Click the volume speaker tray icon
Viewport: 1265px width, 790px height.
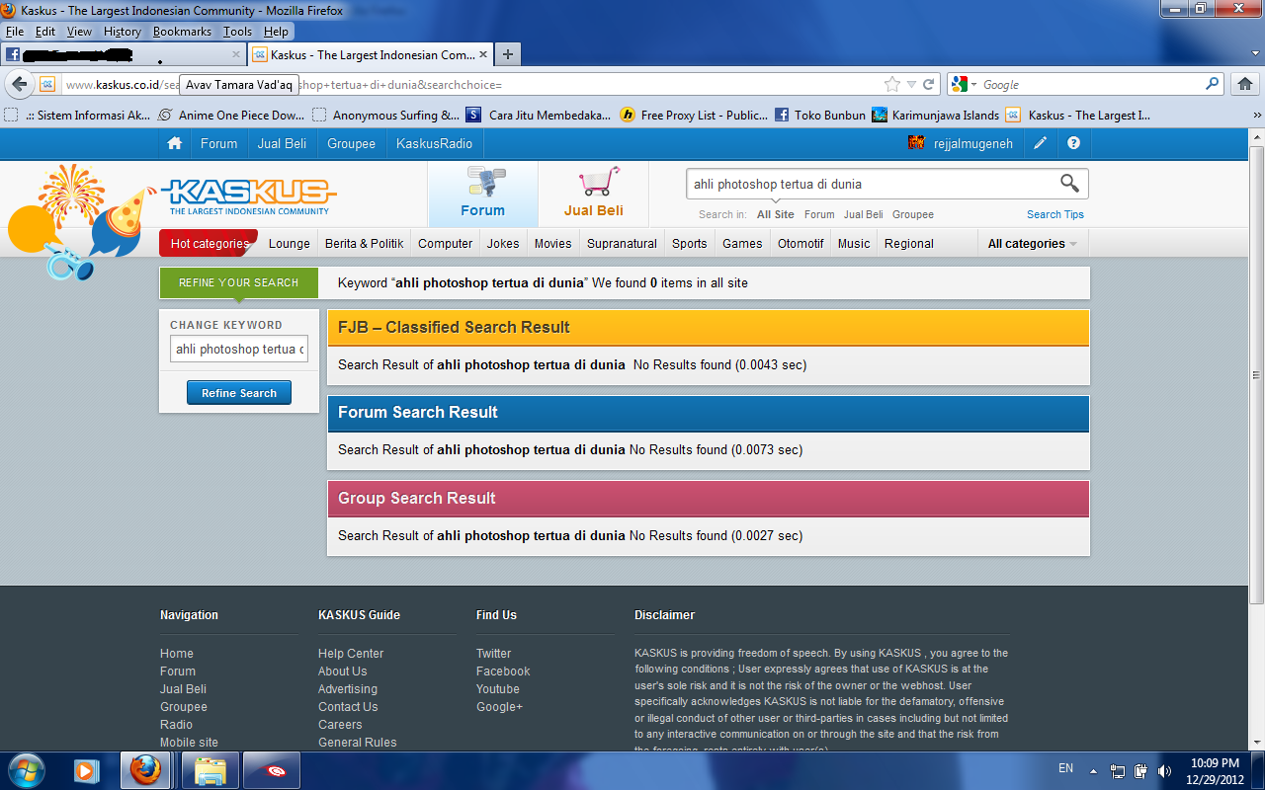tap(1164, 771)
